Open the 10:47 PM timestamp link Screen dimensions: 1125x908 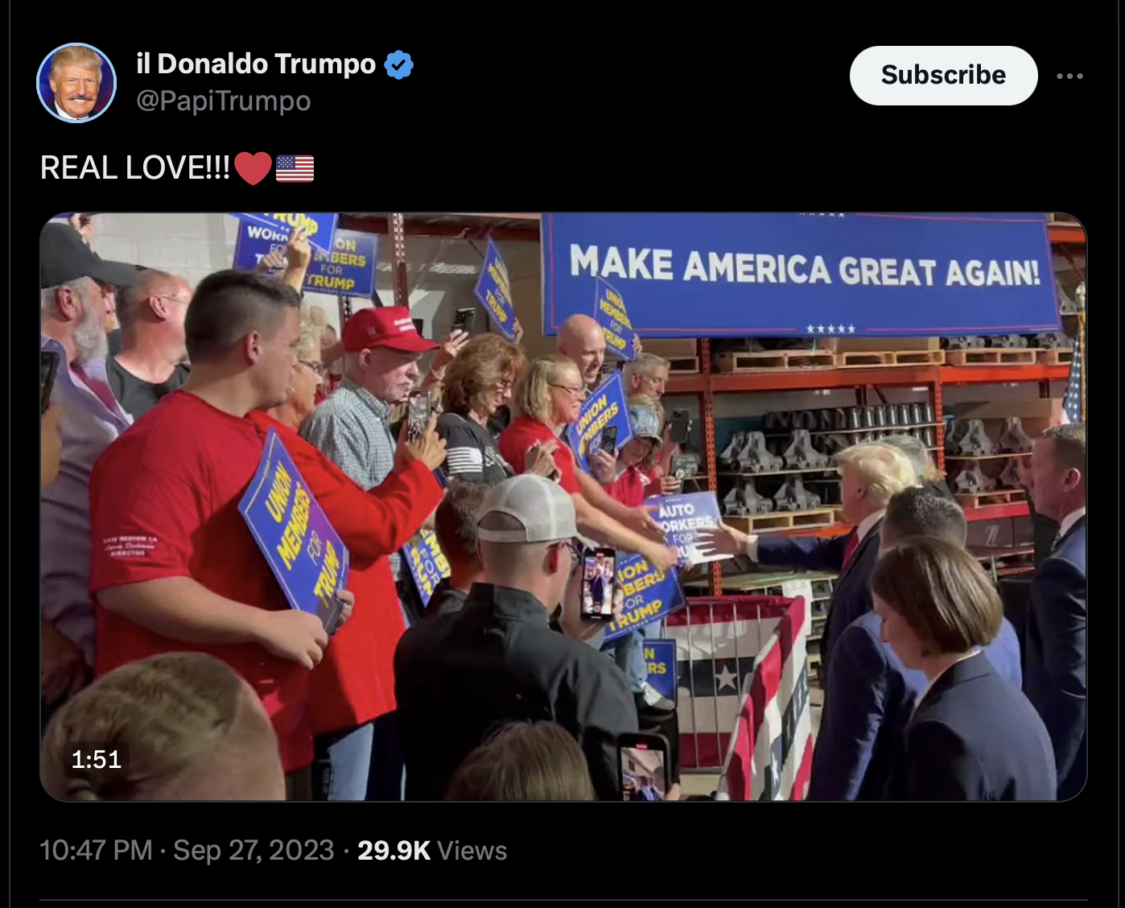click(x=96, y=850)
